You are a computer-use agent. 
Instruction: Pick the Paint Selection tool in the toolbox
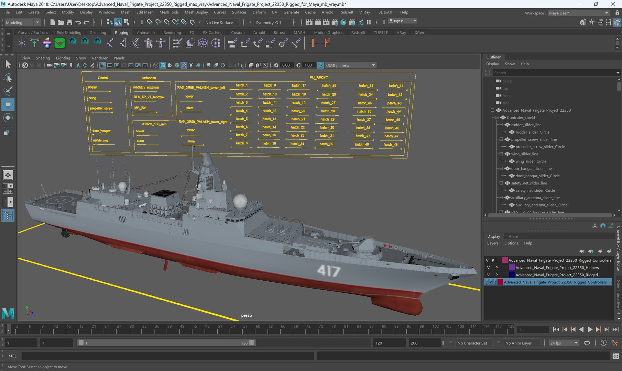pyautogui.click(x=8, y=91)
